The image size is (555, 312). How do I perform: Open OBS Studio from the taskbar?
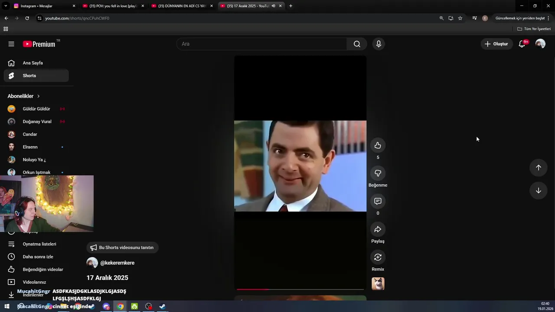tap(149, 306)
